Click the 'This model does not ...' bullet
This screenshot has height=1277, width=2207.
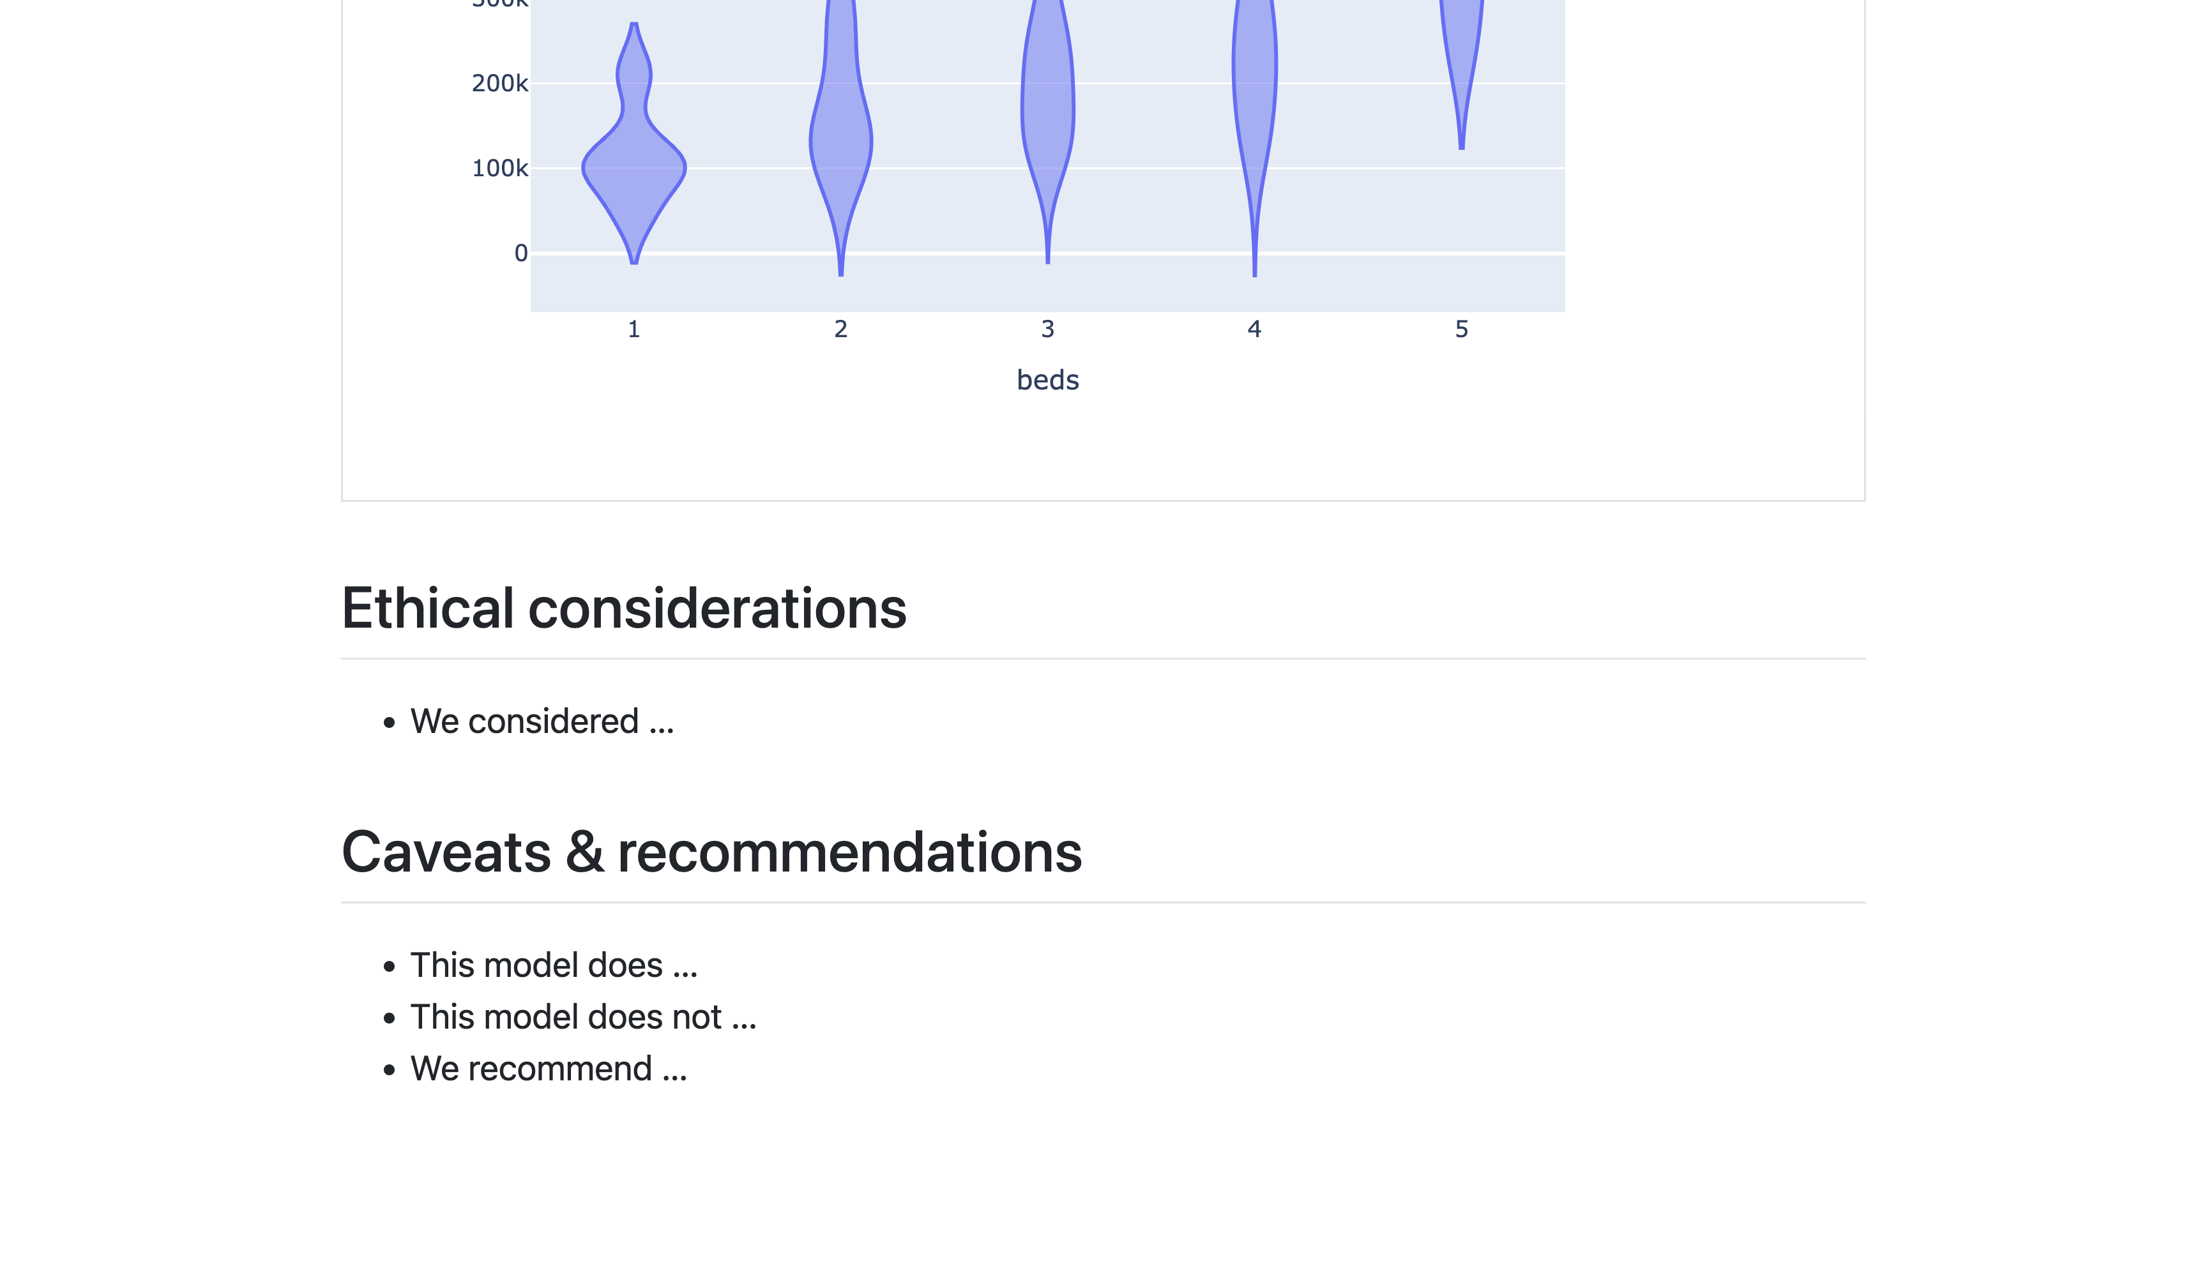[x=582, y=1017]
